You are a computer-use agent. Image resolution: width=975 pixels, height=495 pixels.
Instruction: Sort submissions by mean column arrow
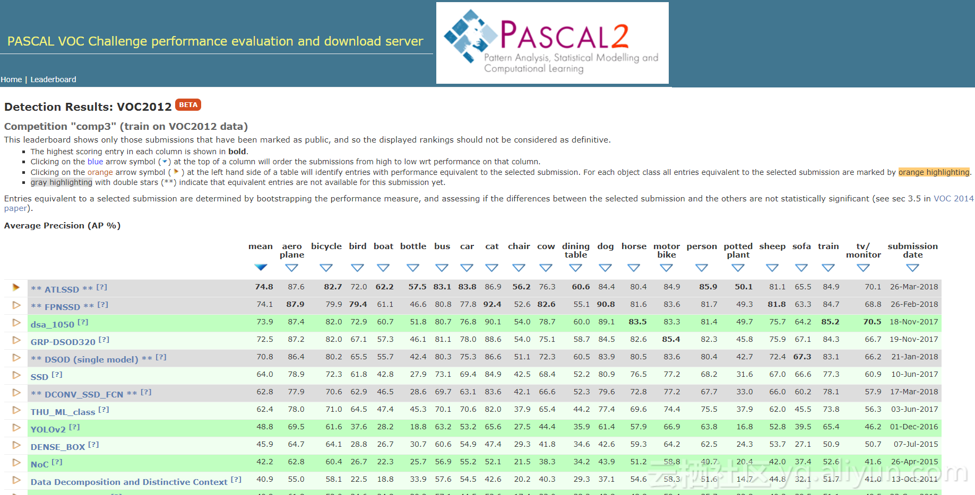point(261,267)
